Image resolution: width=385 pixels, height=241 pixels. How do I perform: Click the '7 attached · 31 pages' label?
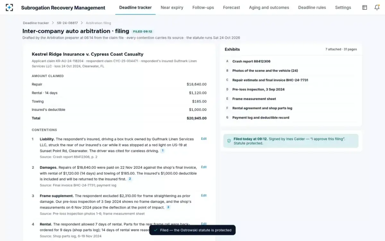341,49
